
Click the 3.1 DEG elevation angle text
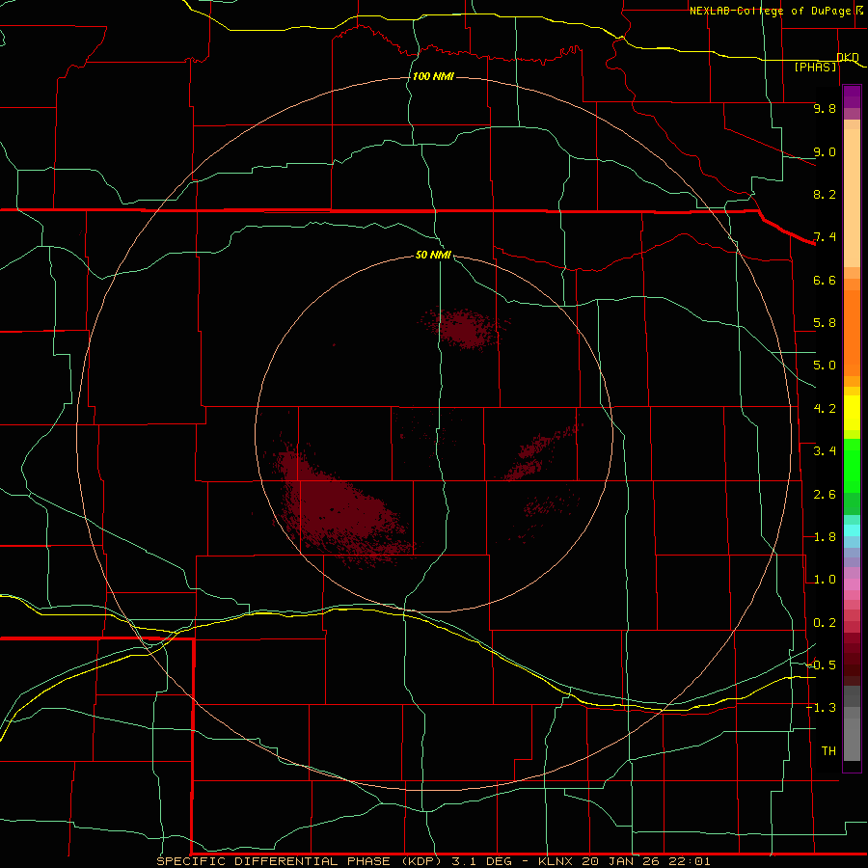tap(481, 861)
